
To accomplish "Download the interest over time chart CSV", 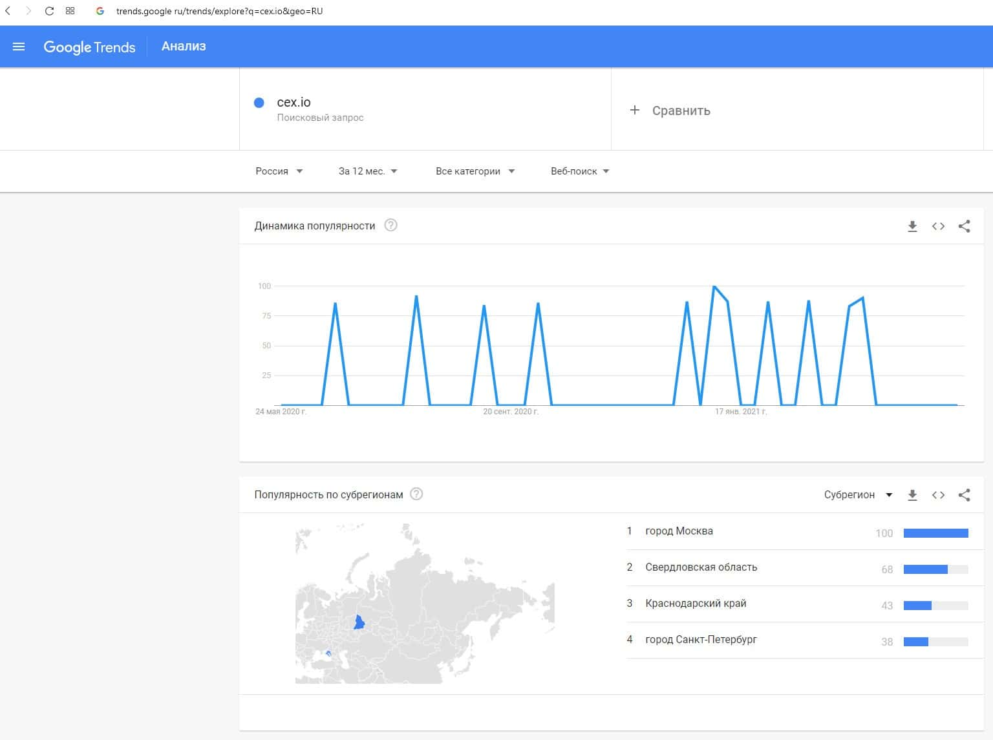I will click(x=912, y=226).
